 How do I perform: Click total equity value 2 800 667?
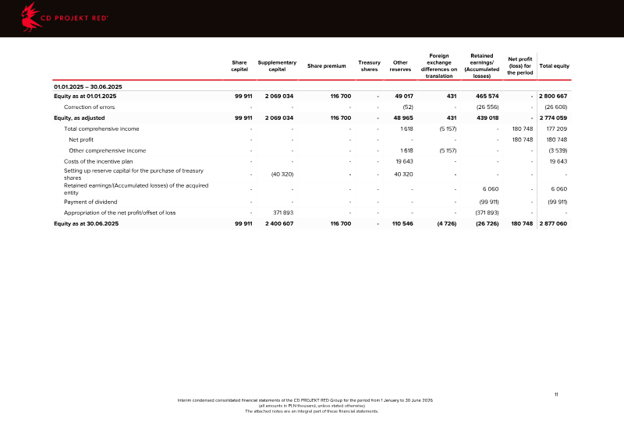point(553,97)
